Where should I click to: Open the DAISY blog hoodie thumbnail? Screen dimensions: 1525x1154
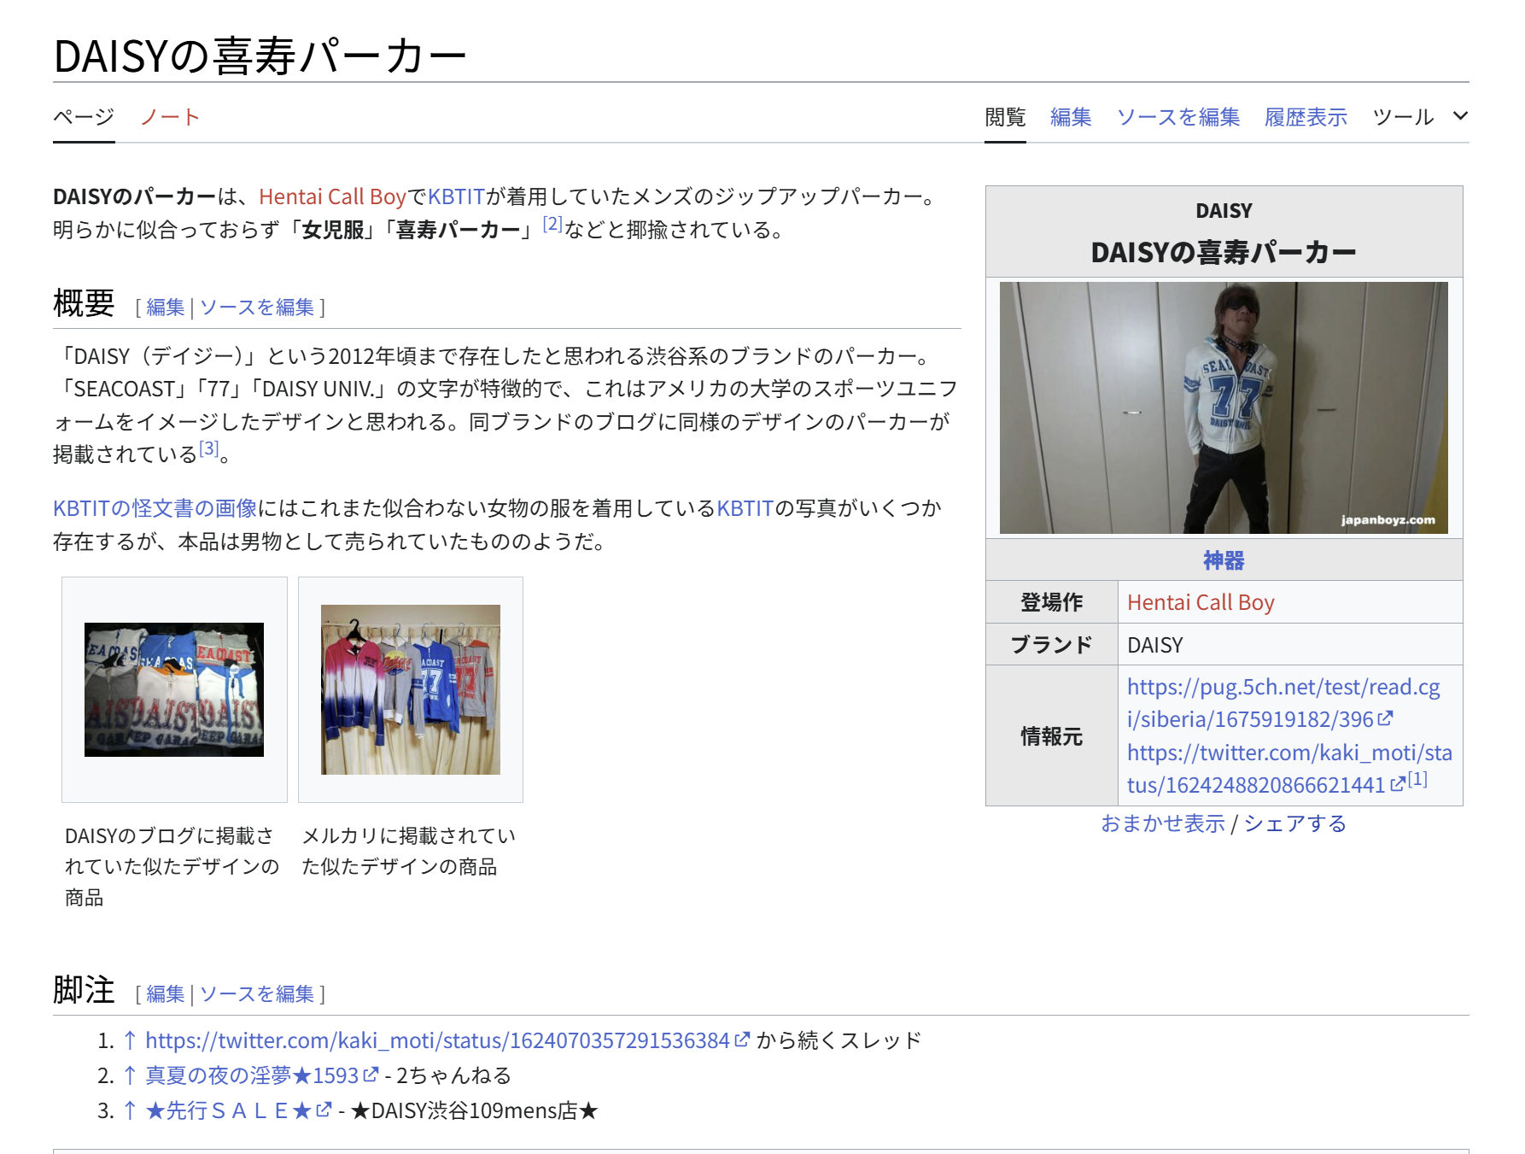pyautogui.click(x=174, y=689)
